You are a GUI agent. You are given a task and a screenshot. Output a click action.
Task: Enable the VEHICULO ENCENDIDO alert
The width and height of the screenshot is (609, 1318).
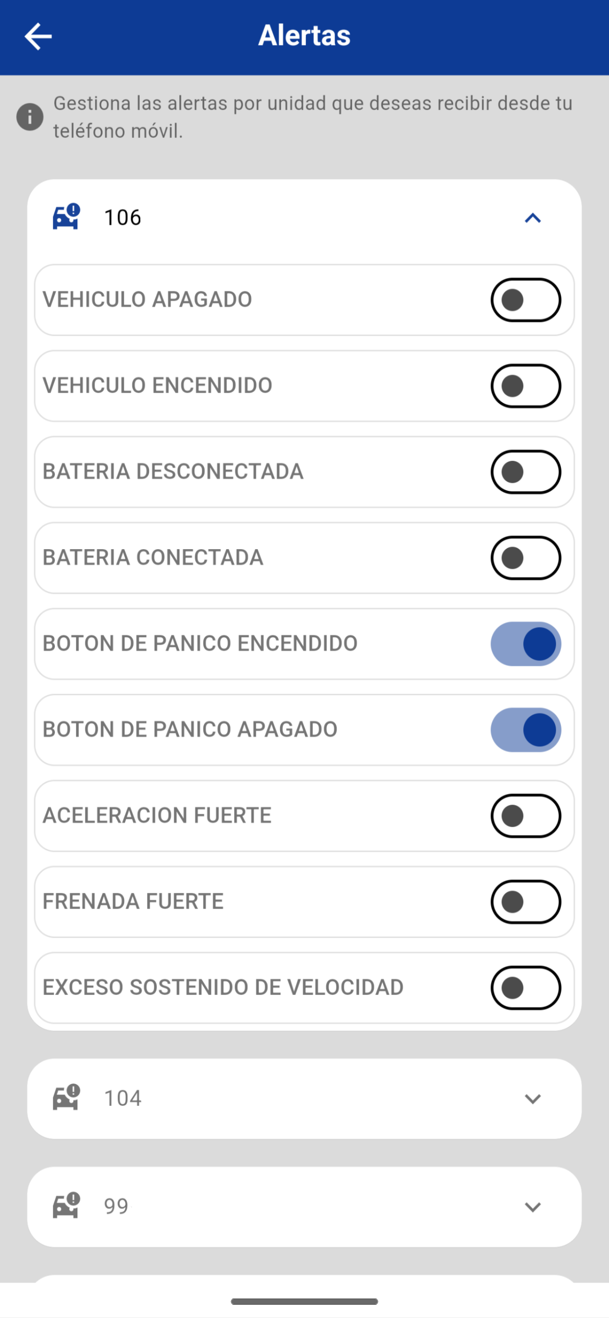pos(526,386)
